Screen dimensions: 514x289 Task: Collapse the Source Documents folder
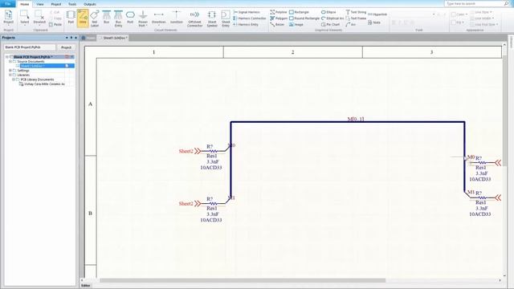pos(10,61)
